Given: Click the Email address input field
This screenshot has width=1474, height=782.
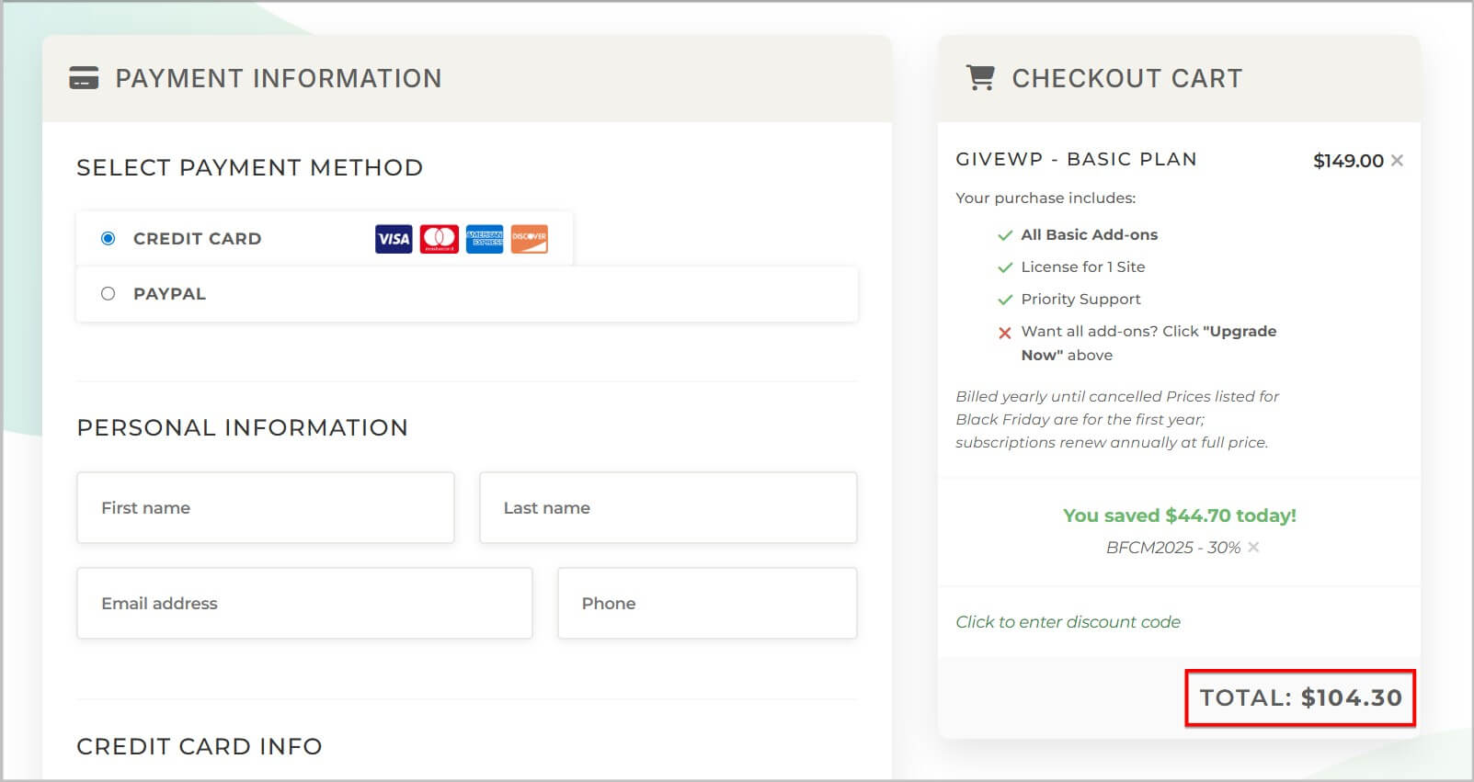Looking at the screenshot, I should click(x=303, y=603).
